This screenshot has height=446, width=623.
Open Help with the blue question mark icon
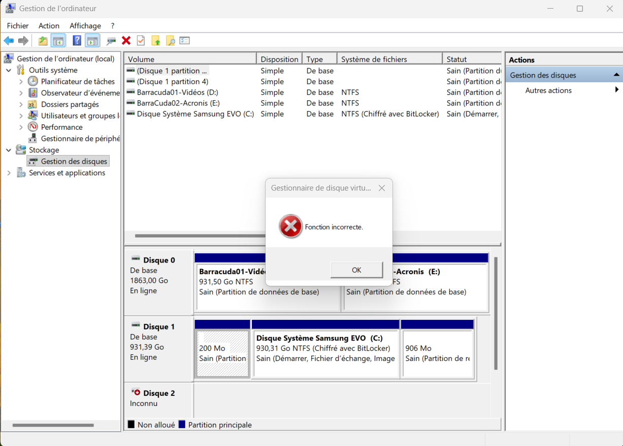(x=77, y=41)
